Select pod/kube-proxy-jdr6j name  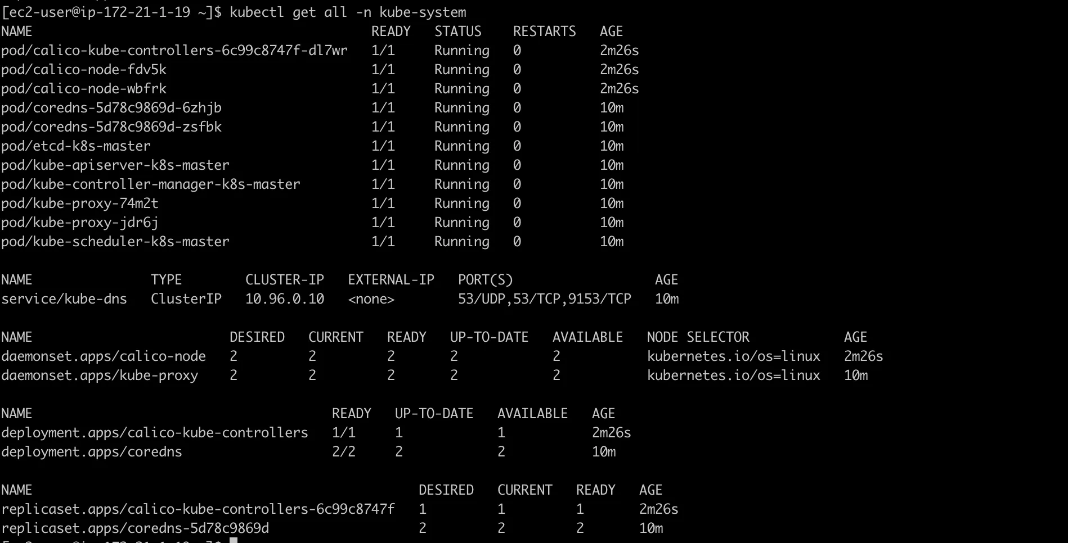coord(80,223)
